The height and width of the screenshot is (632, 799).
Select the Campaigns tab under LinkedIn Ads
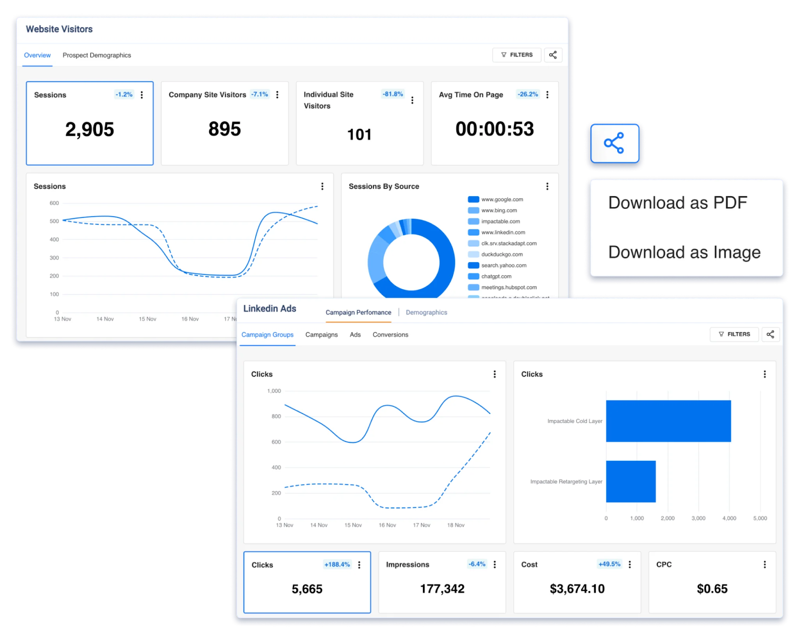click(321, 335)
